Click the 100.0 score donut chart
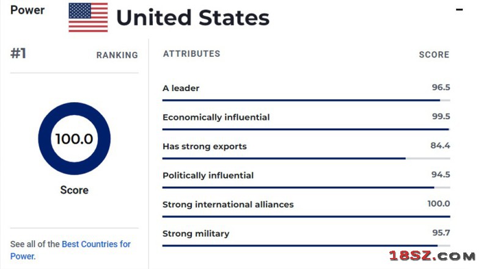Image resolution: width=489 pixels, height=269 pixels. point(74,139)
